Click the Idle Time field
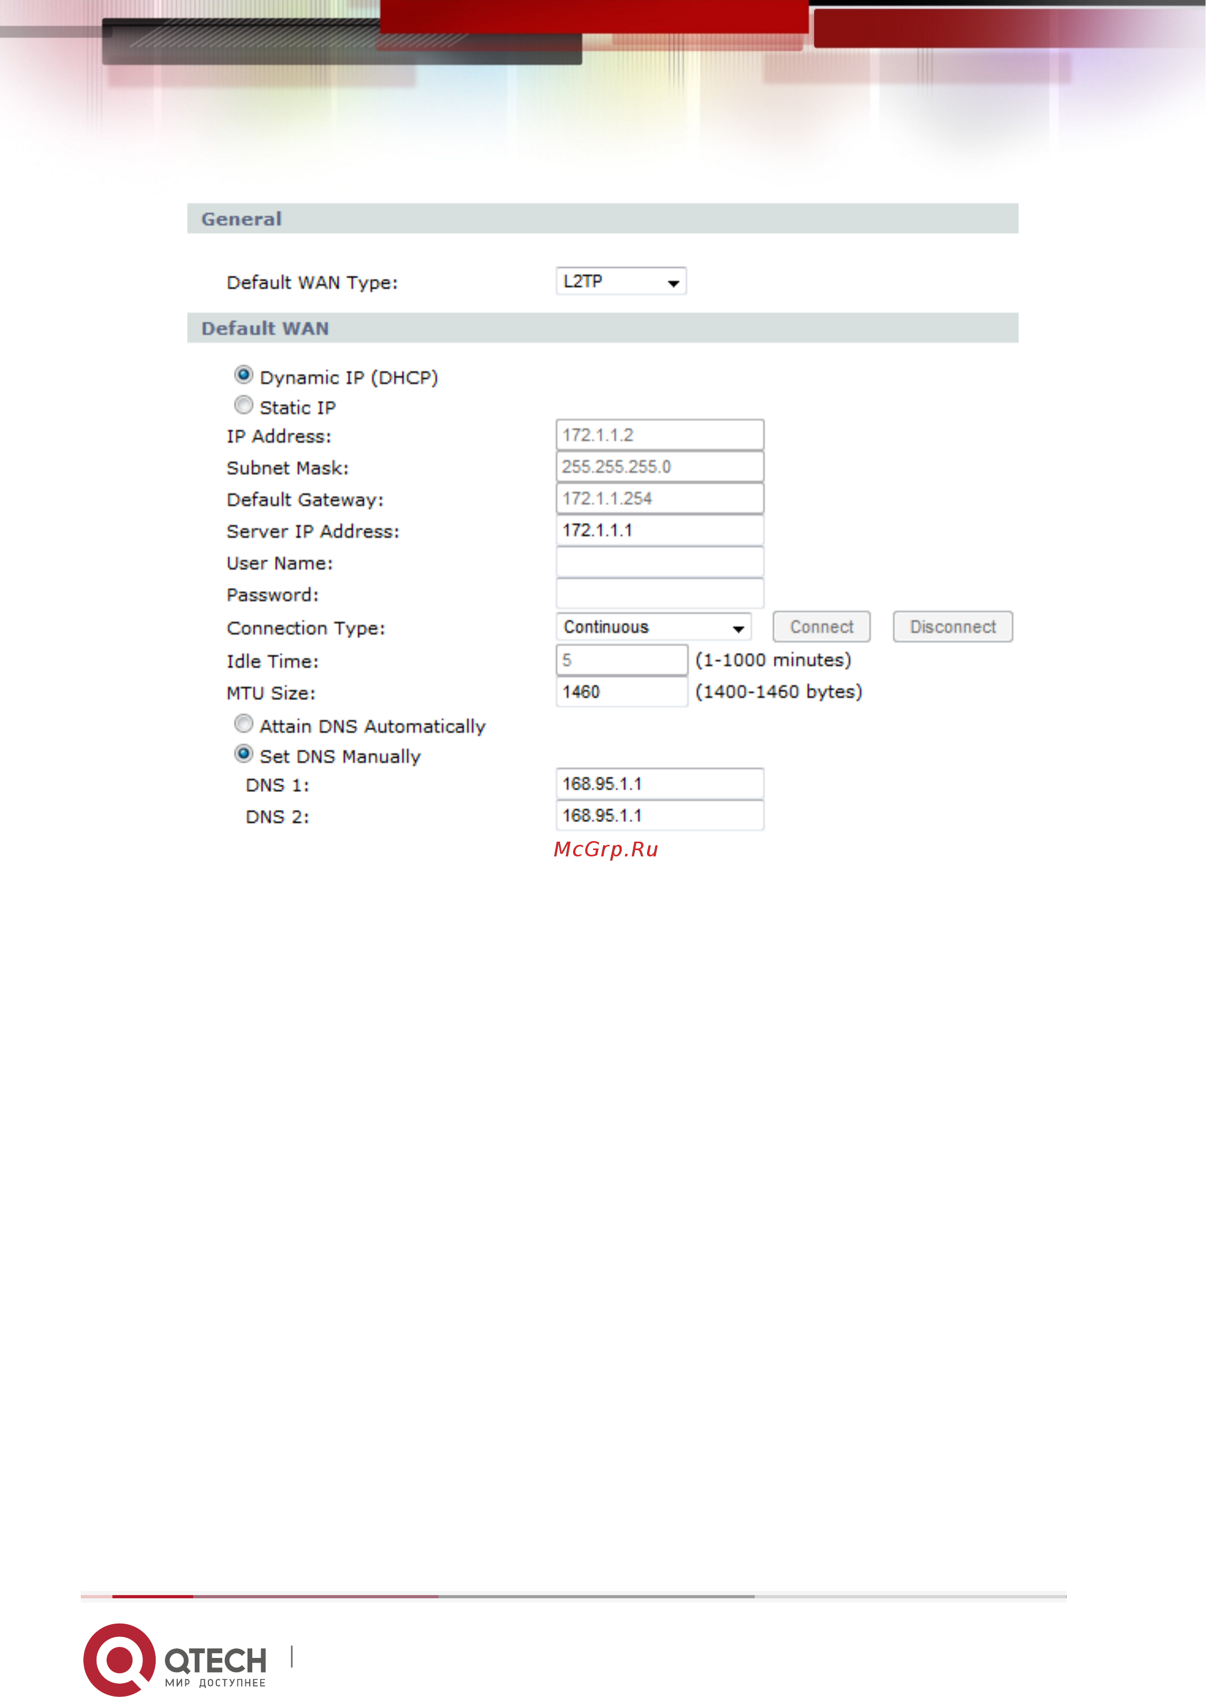Screen dimensions: 1206x1697 (x=622, y=660)
